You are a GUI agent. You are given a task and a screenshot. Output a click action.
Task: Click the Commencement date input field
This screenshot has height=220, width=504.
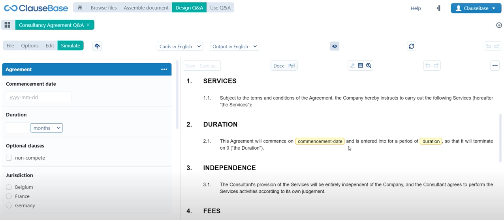point(39,97)
